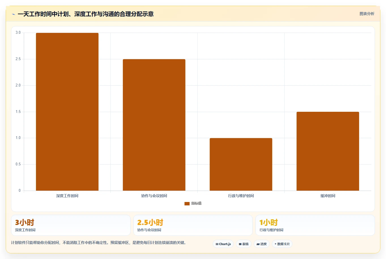Click the 2.0 y-axis tick value
The width and height of the screenshot is (386, 259).
(x=18, y=85)
